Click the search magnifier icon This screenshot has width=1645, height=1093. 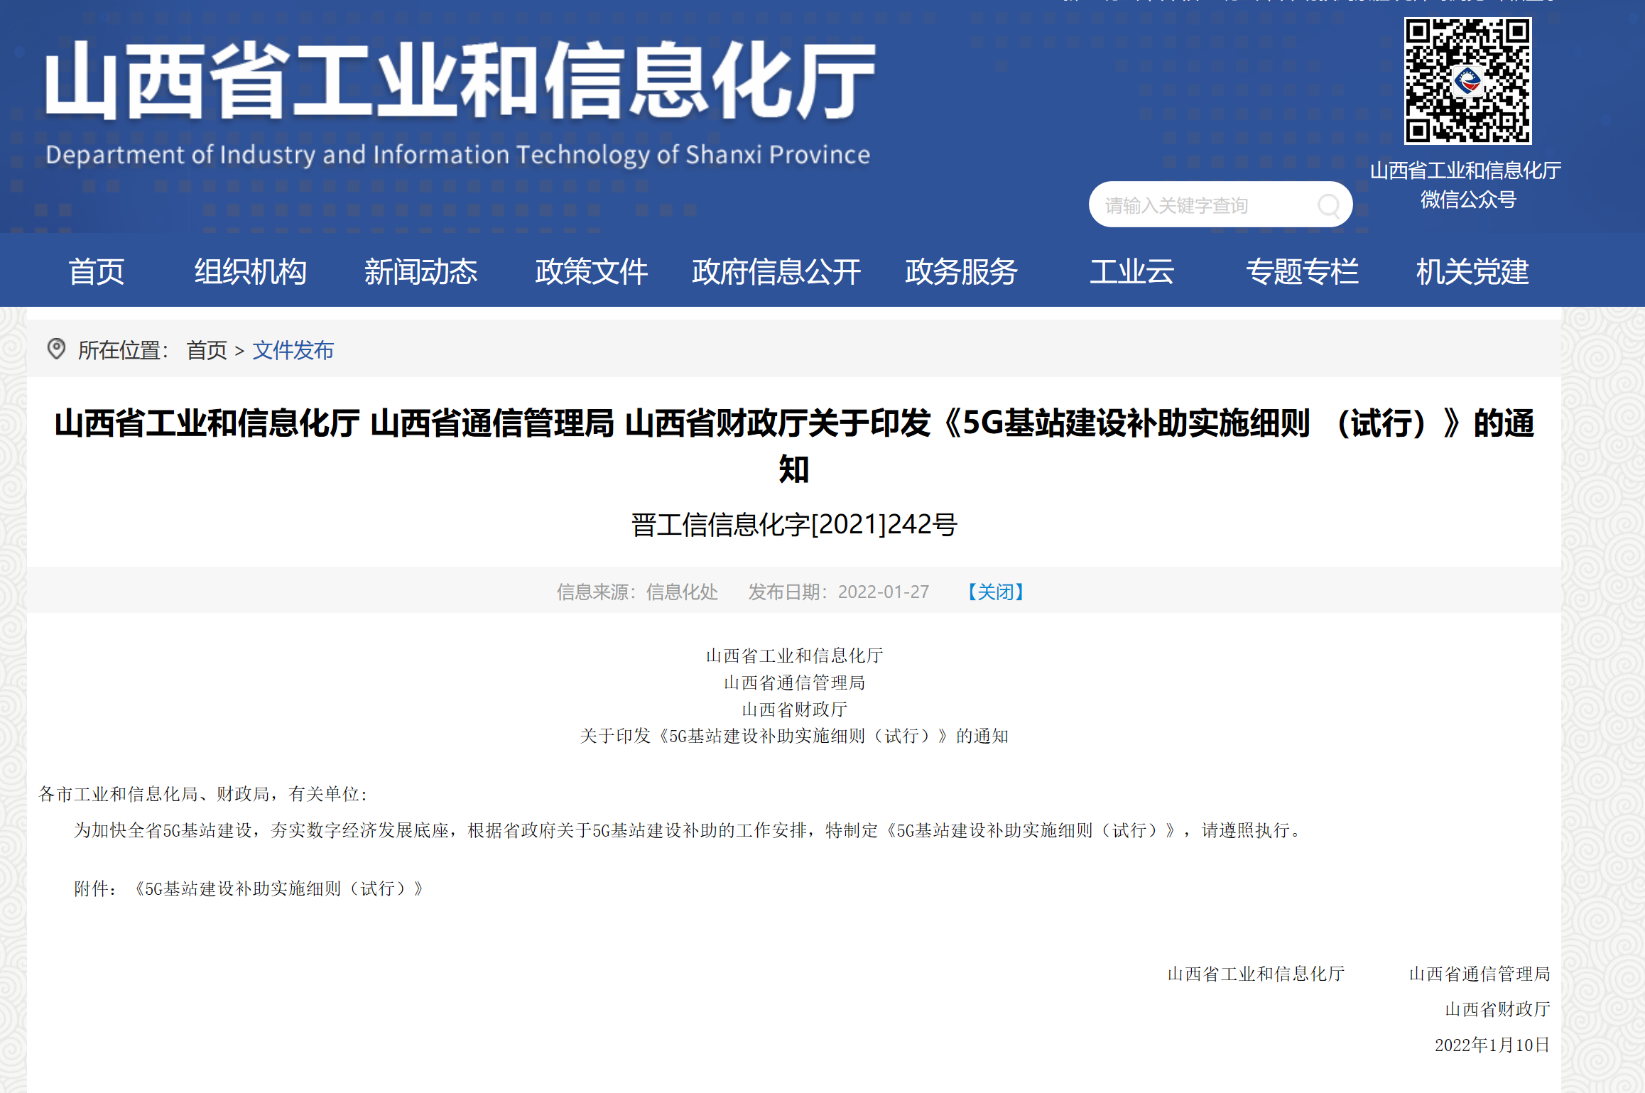coord(1328,205)
